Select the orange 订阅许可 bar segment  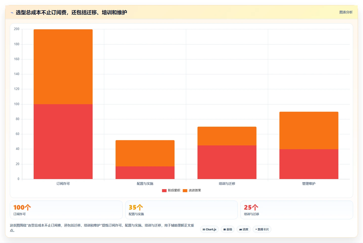pos(63,67)
